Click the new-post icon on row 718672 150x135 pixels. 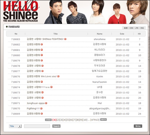pyautogui.click(x=42, y=98)
